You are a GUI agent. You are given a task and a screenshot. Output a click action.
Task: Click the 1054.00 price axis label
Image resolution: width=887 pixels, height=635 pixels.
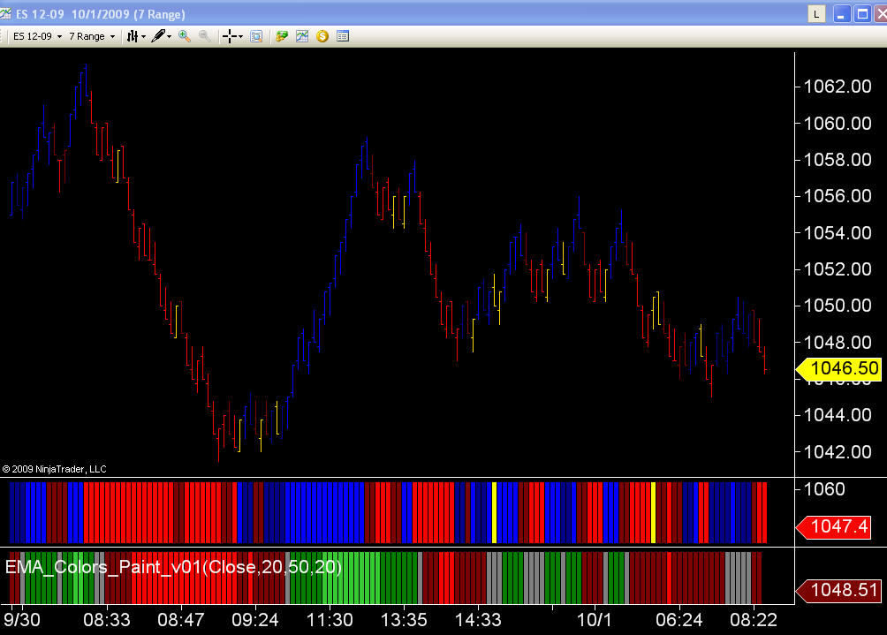coord(838,233)
